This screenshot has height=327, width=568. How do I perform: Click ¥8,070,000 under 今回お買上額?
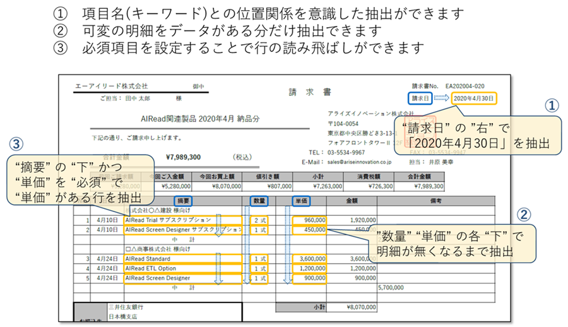(227, 186)
